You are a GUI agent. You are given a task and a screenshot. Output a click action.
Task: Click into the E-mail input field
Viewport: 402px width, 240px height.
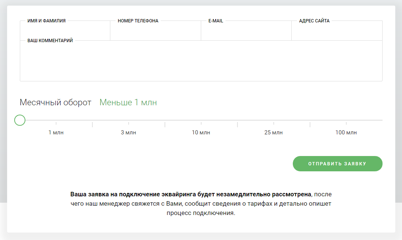(246, 31)
